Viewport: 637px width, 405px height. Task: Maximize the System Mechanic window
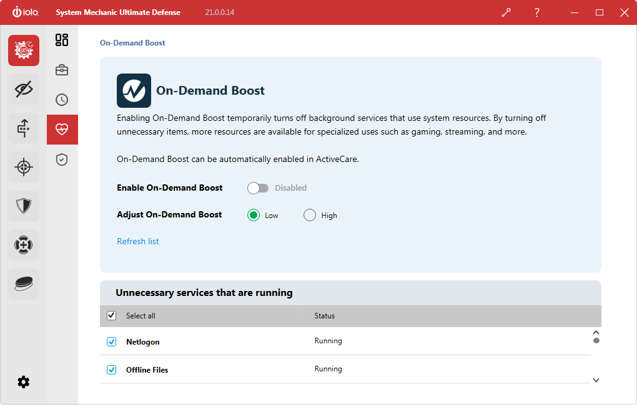point(600,12)
